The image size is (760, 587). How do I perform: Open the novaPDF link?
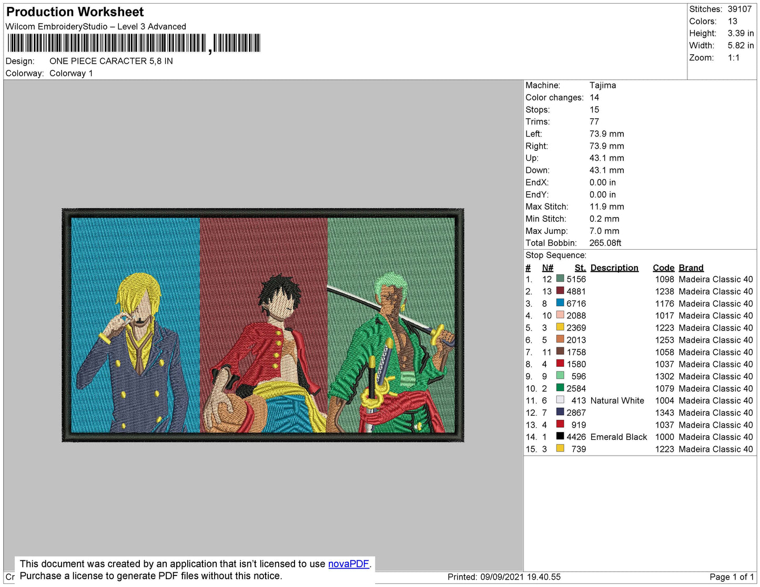click(x=349, y=564)
